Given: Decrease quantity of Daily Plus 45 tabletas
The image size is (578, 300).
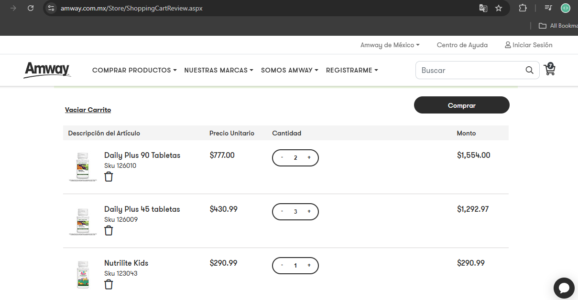Looking at the screenshot, I should pos(282,212).
